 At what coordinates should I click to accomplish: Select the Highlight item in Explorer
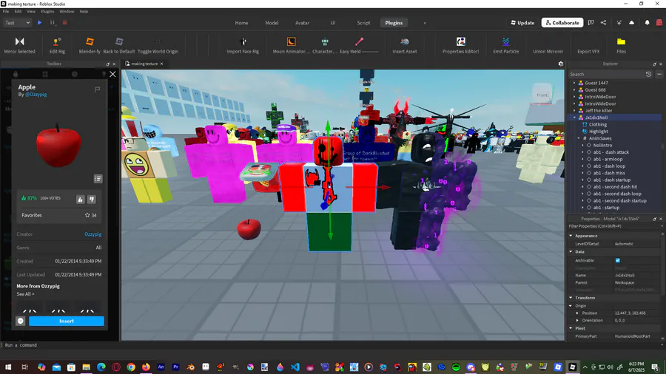[599, 132]
